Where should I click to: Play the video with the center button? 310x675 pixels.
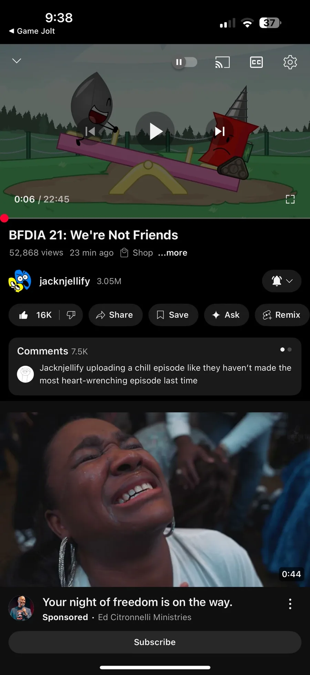[x=155, y=131]
